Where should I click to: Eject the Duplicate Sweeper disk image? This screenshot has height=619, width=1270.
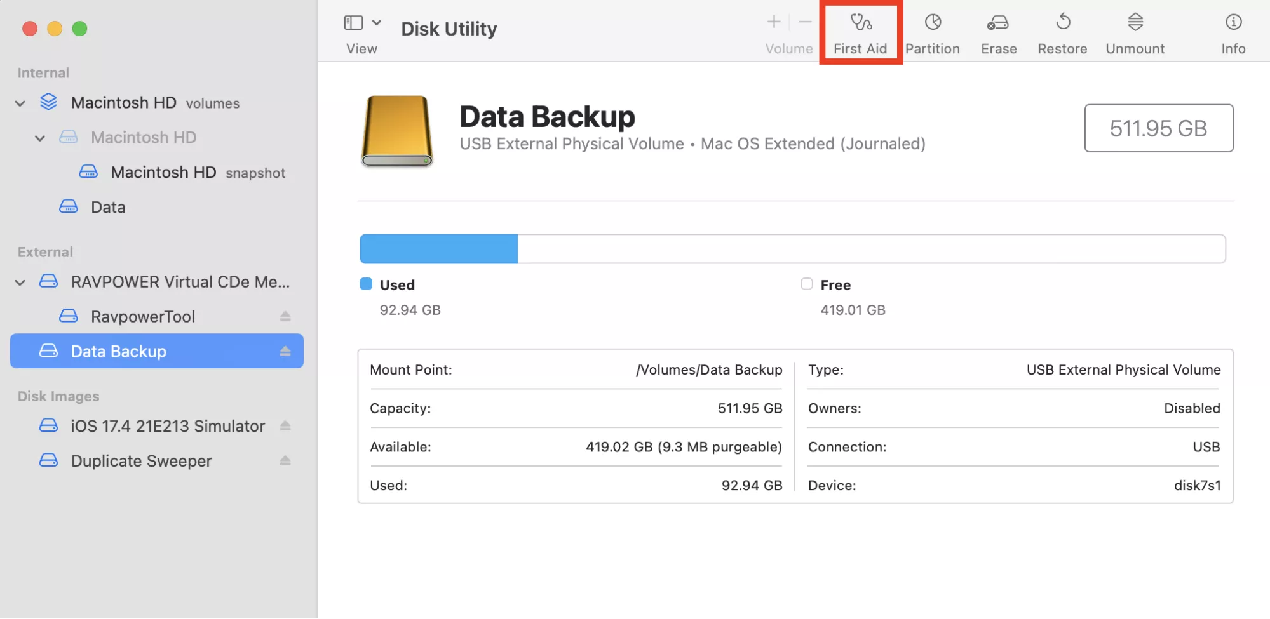pos(285,461)
